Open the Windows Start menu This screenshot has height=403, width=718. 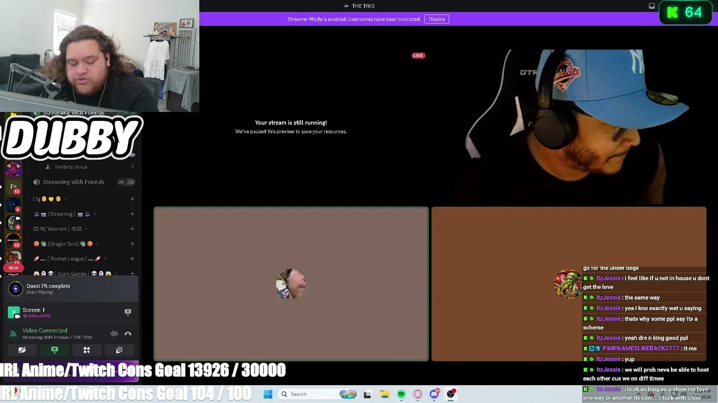268,394
